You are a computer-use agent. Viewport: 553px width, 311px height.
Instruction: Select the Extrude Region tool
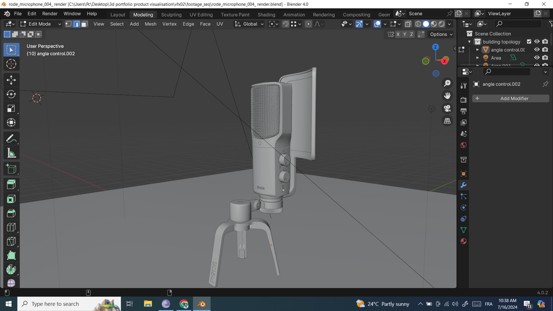point(11,185)
